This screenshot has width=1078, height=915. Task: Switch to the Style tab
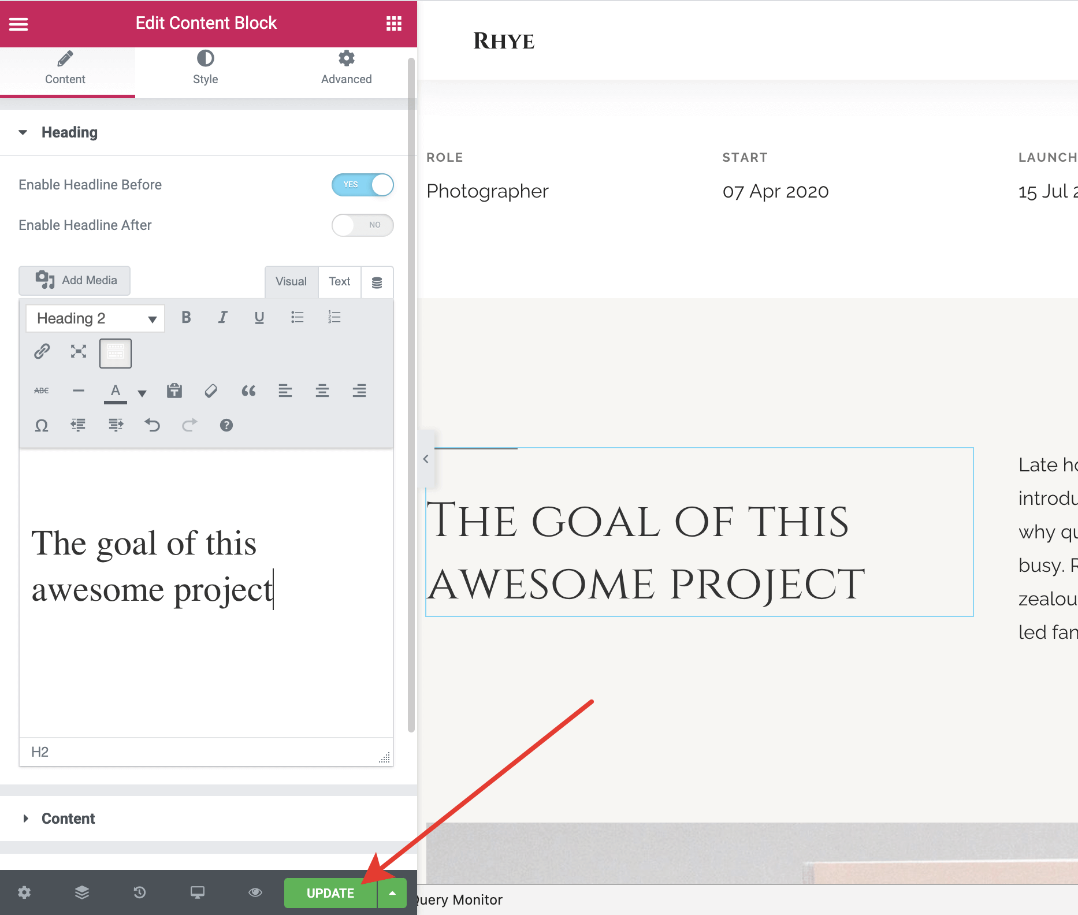[x=205, y=68]
